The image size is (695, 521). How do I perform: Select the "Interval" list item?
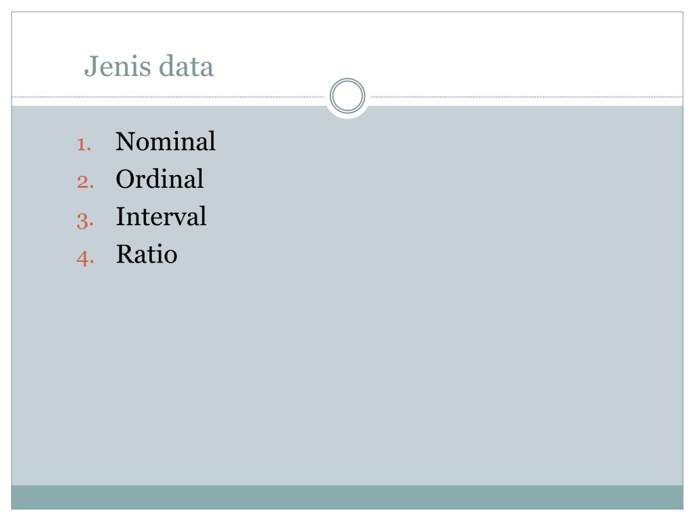pos(161,216)
